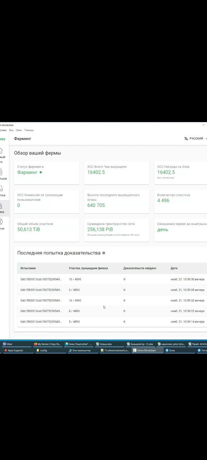Screen dimensions: 207x460
Task: Open the РУССКИЙ language dropdown
Action: coord(196,138)
